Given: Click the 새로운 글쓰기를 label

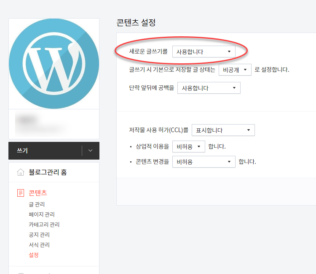Looking at the screenshot, I should (148, 52).
